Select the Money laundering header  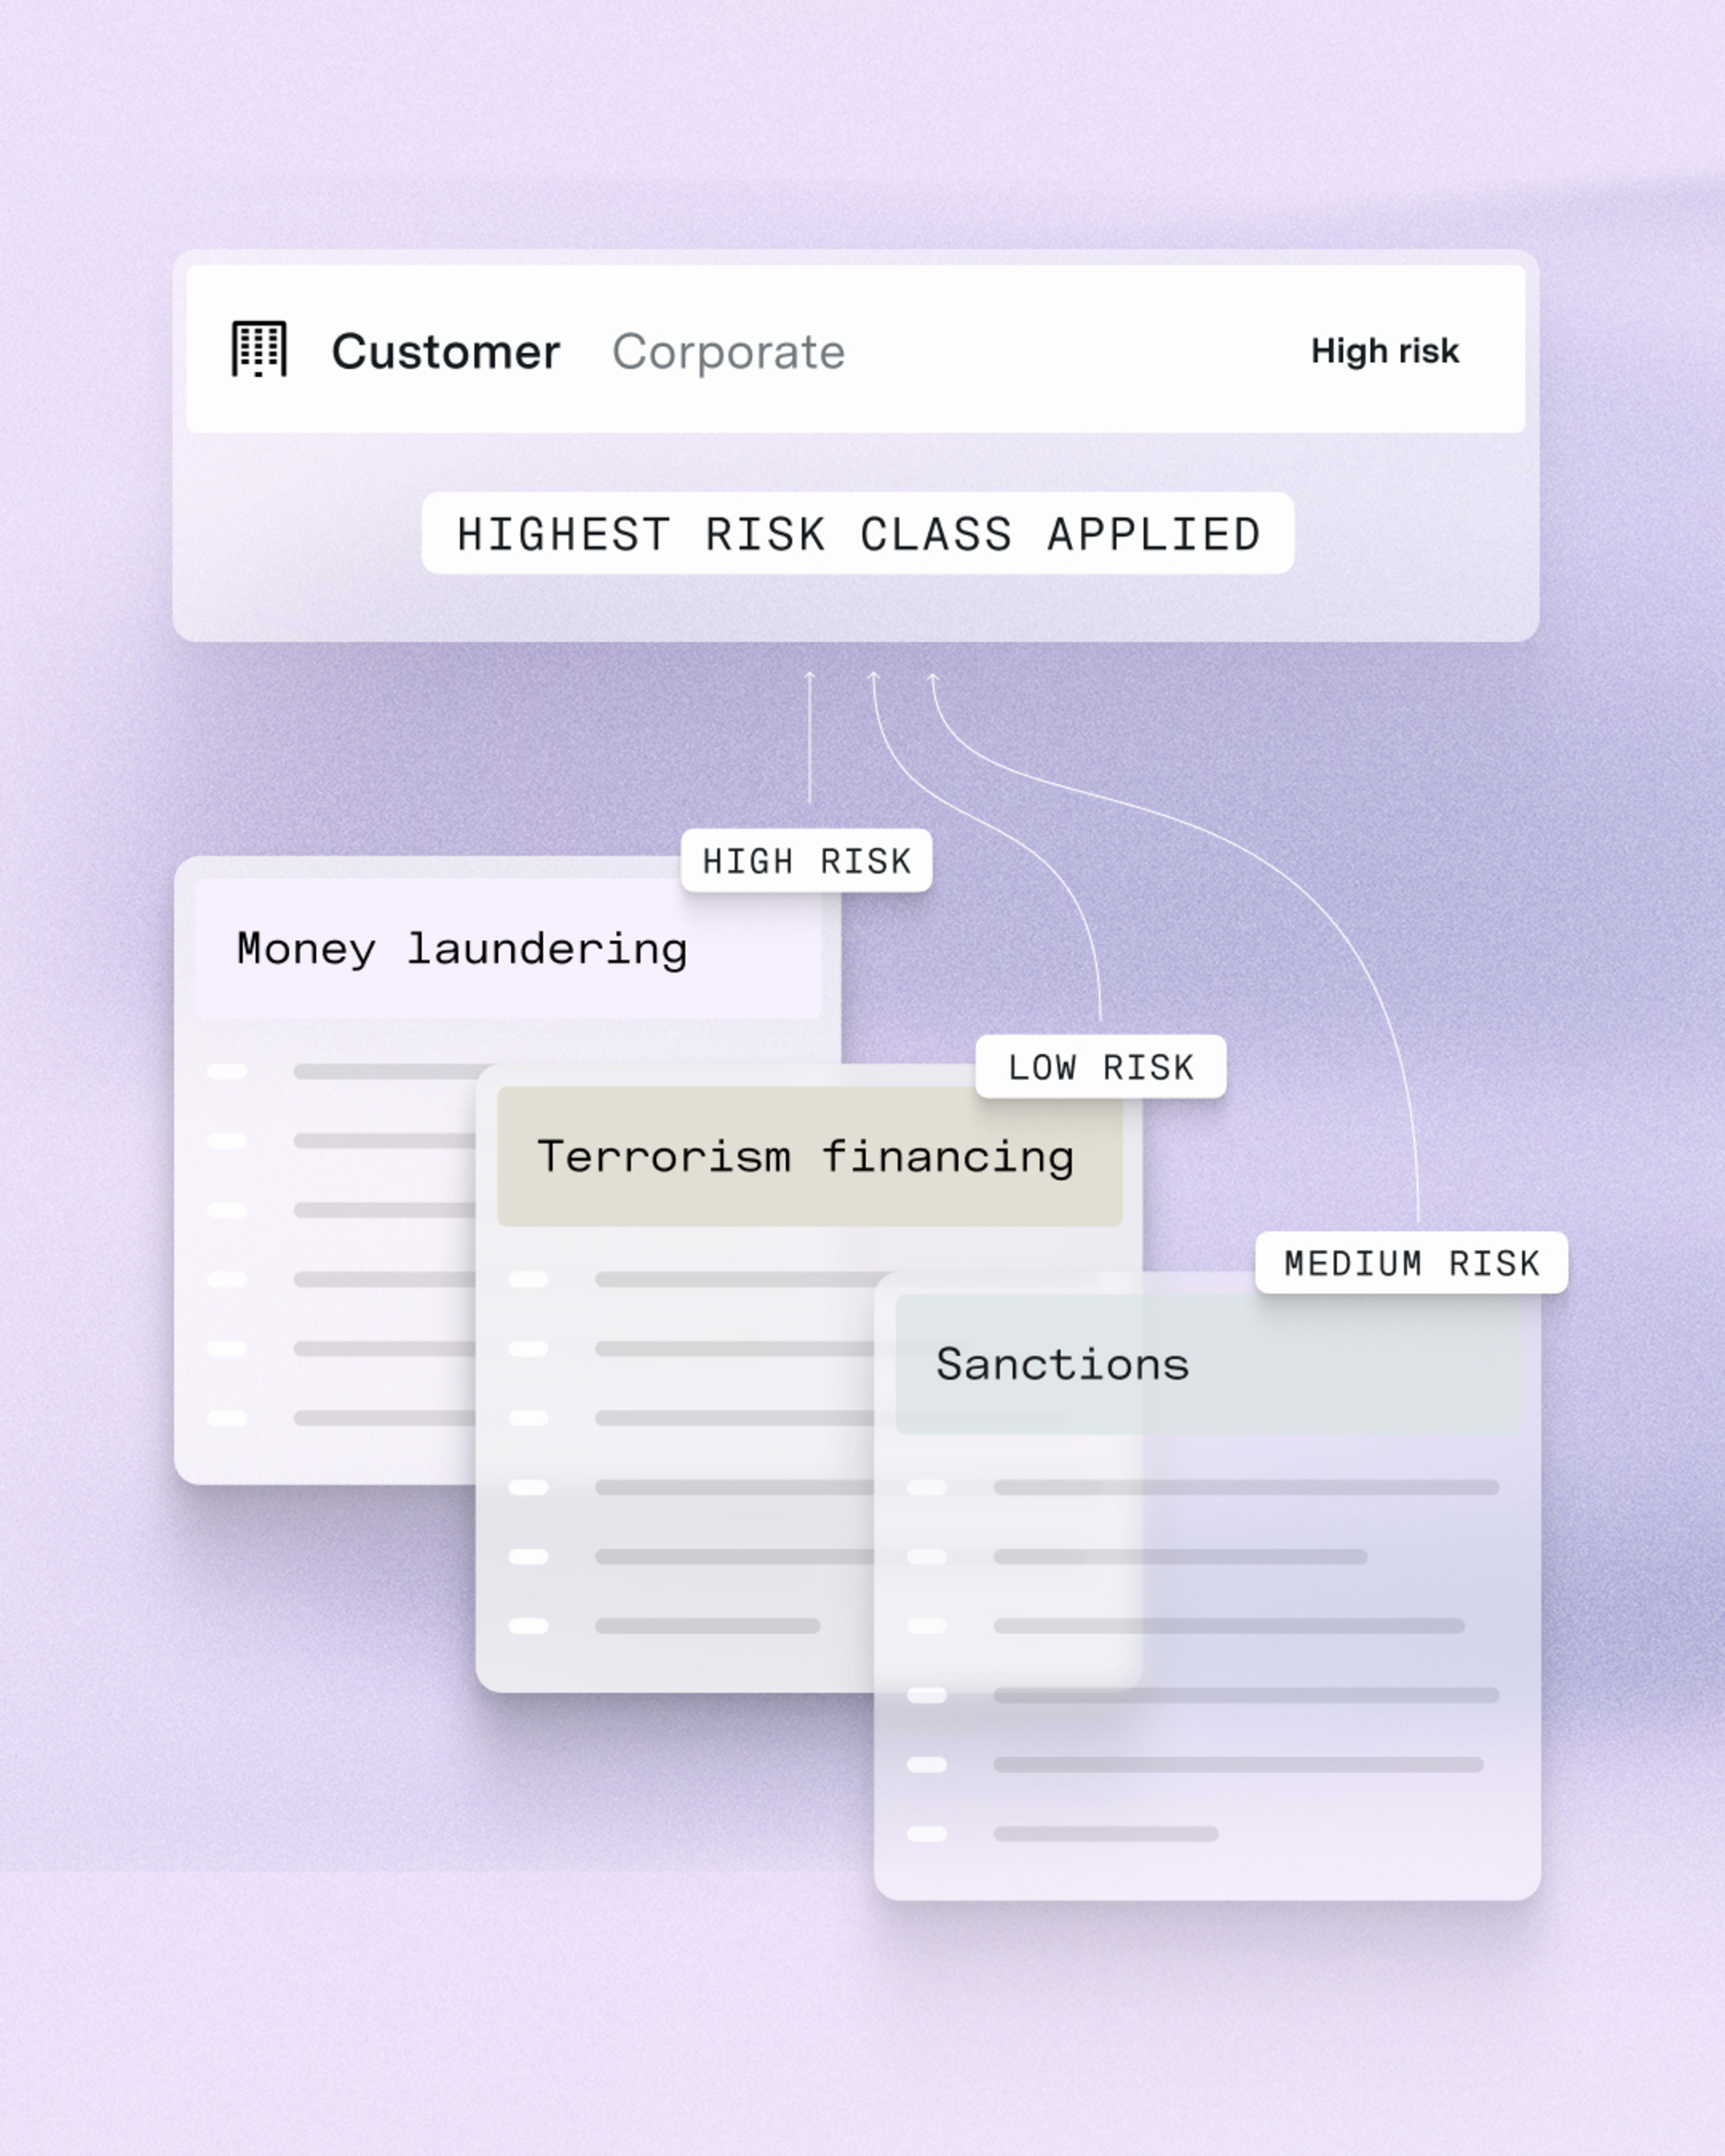(x=507, y=949)
